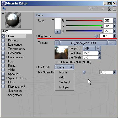The width and height of the screenshot is (118, 118).
Task: Choose Add from the Mix Mode list
Action: pyautogui.click(x=62, y=77)
